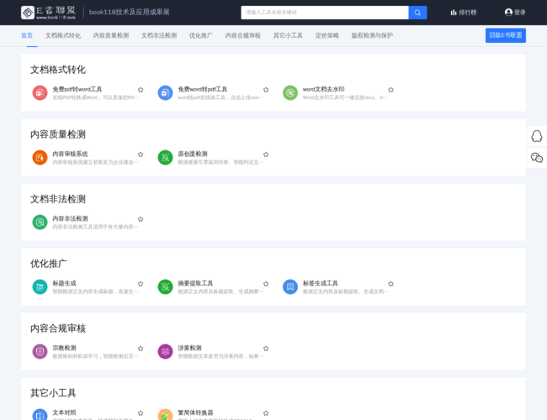Viewport: 547px width, 420px height.
Task: Open 原创度检测 title link
Action: (193, 154)
